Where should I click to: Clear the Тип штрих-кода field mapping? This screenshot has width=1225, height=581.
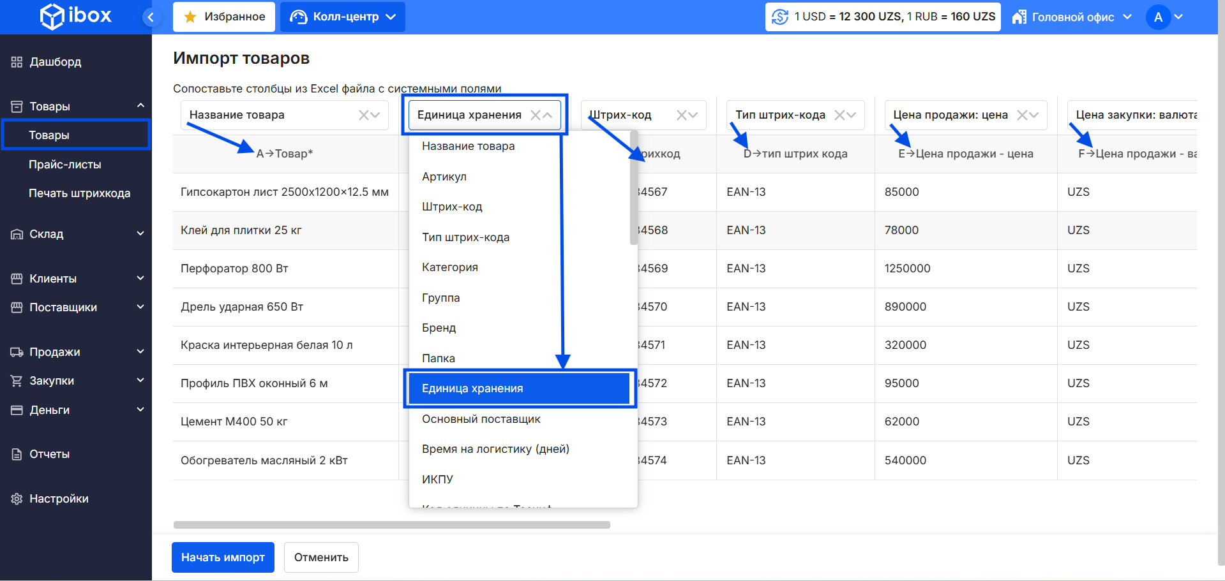point(839,115)
